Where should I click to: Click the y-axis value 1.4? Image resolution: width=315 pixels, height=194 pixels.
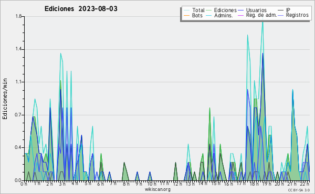[18, 49]
